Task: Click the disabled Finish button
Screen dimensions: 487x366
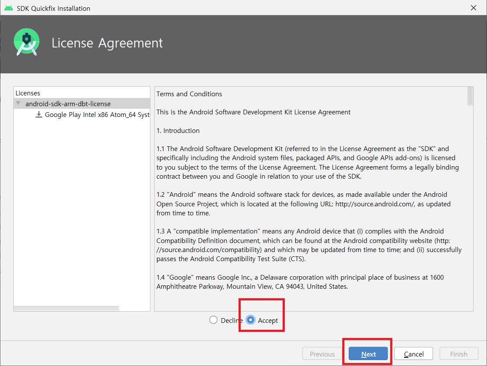Action: click(x=459, y=353)
